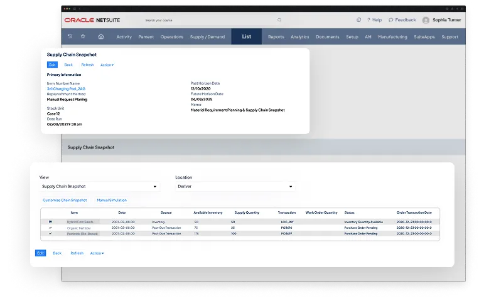
Task: Open the copy-pages icon beside Help
Action: pyautogui.click(x=358, y=19)
